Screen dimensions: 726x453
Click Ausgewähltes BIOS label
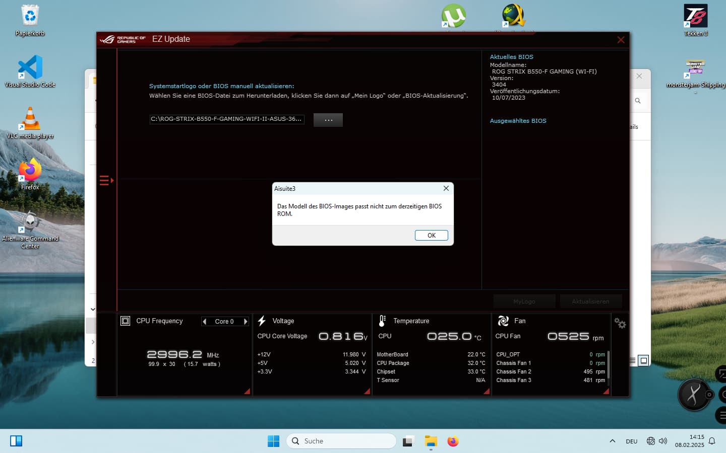tap(518, 121)
